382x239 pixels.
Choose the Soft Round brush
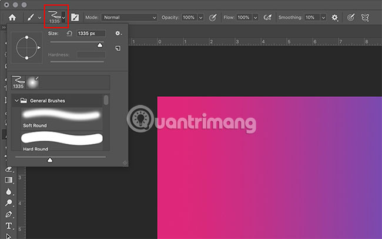point(62,118)
